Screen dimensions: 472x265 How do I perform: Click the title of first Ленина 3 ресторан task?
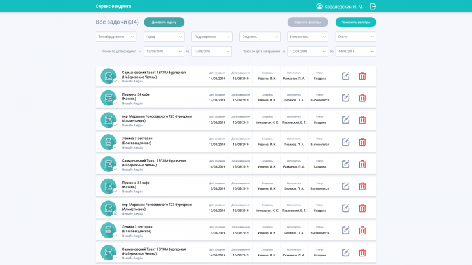(x=137, y=141)
